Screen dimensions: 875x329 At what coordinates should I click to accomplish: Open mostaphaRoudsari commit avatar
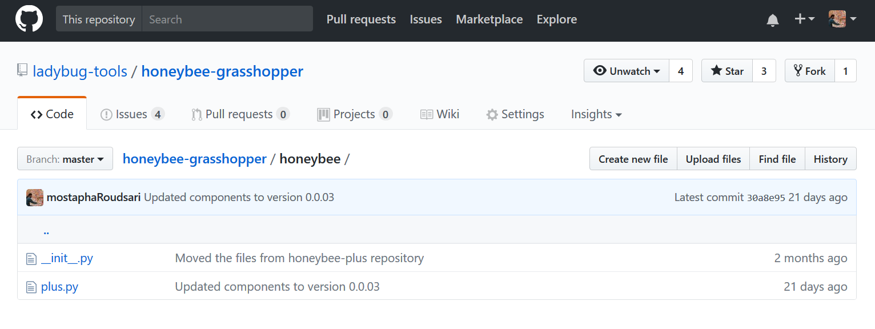click(35, 198)
